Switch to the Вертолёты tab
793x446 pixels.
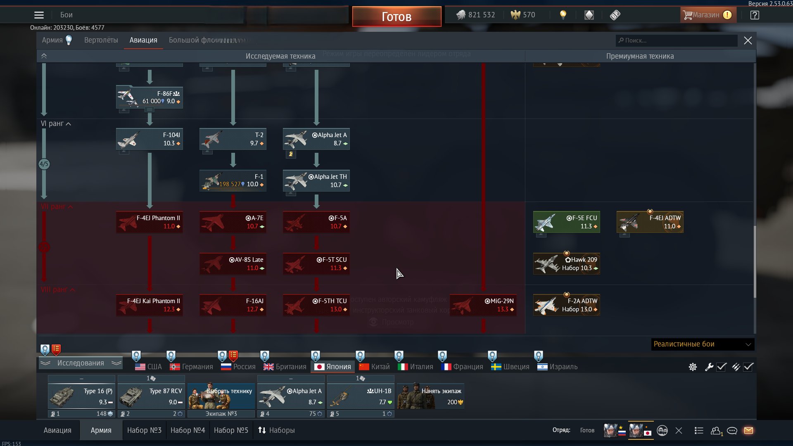point(101,40)
